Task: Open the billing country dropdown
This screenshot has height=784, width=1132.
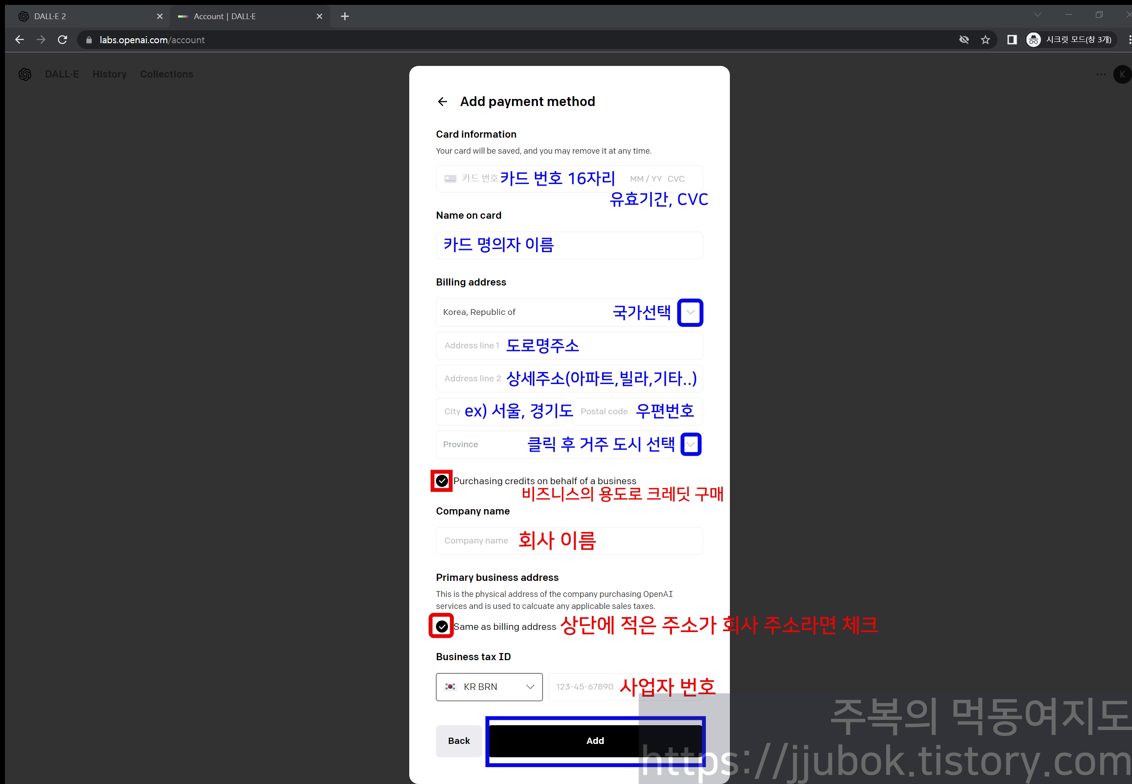Action: (x=690, y=312)
